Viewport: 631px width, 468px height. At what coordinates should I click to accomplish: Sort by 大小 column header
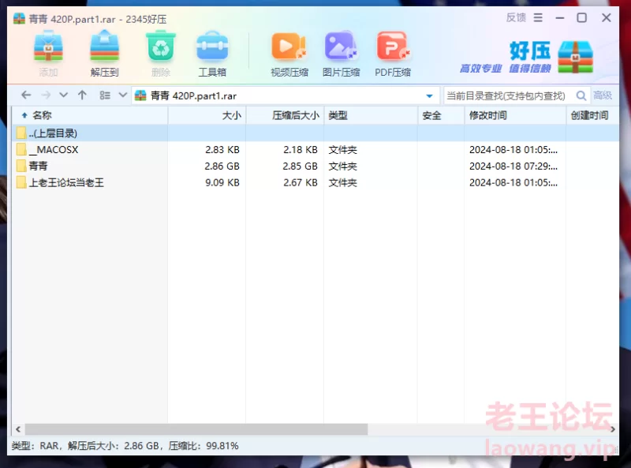click(x=207, y=115)
